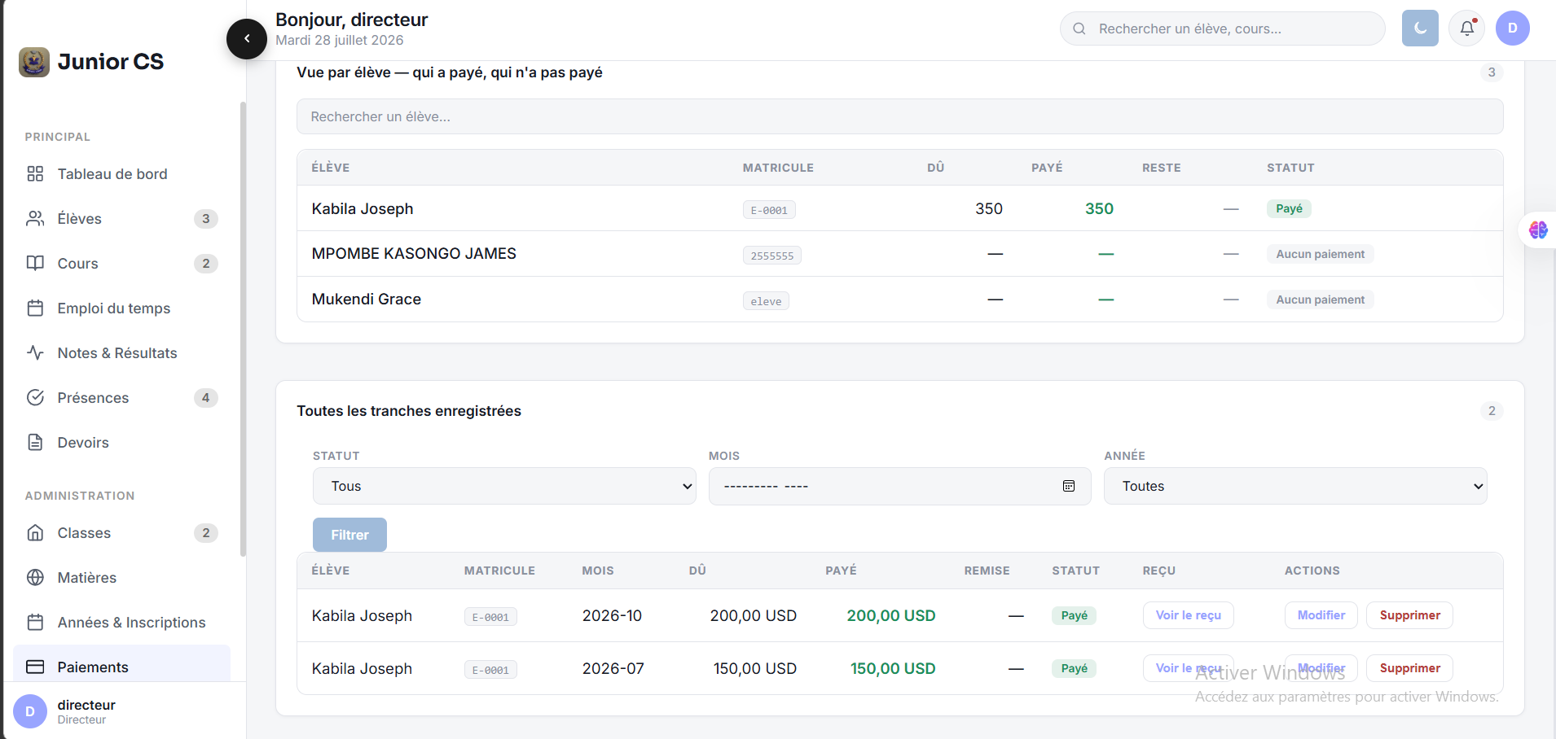Open Tableau de bord menu item

[x=122, y=173]
